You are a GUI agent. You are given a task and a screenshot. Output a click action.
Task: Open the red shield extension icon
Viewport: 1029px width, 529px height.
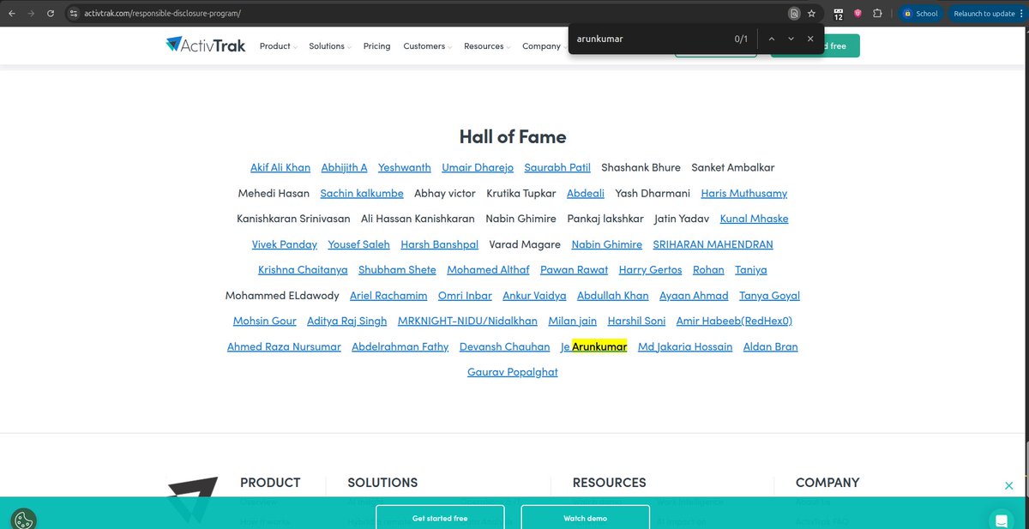(857, 14)
